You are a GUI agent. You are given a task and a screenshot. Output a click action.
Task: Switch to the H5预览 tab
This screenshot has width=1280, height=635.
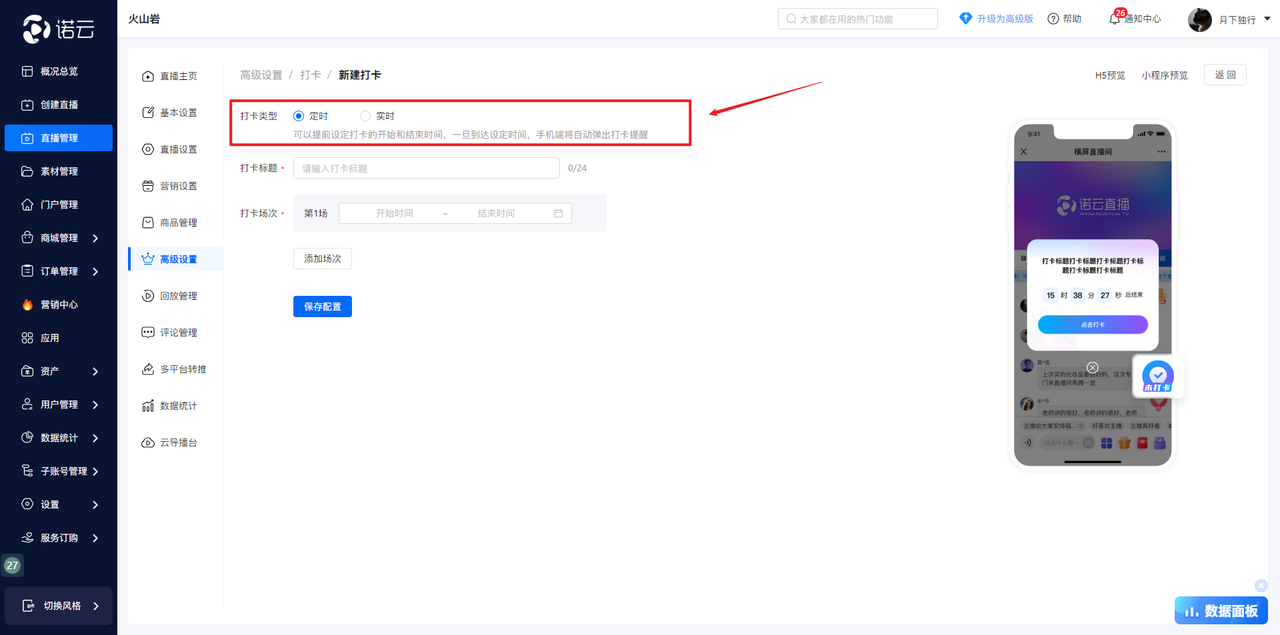(1109, 75)
